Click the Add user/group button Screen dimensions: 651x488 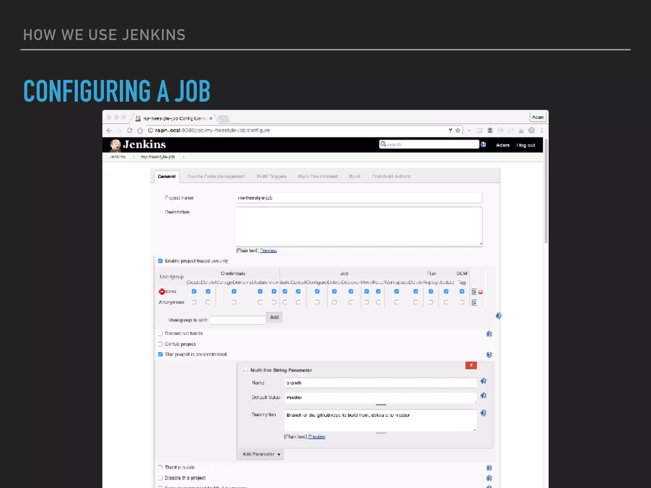click(274, 317)
